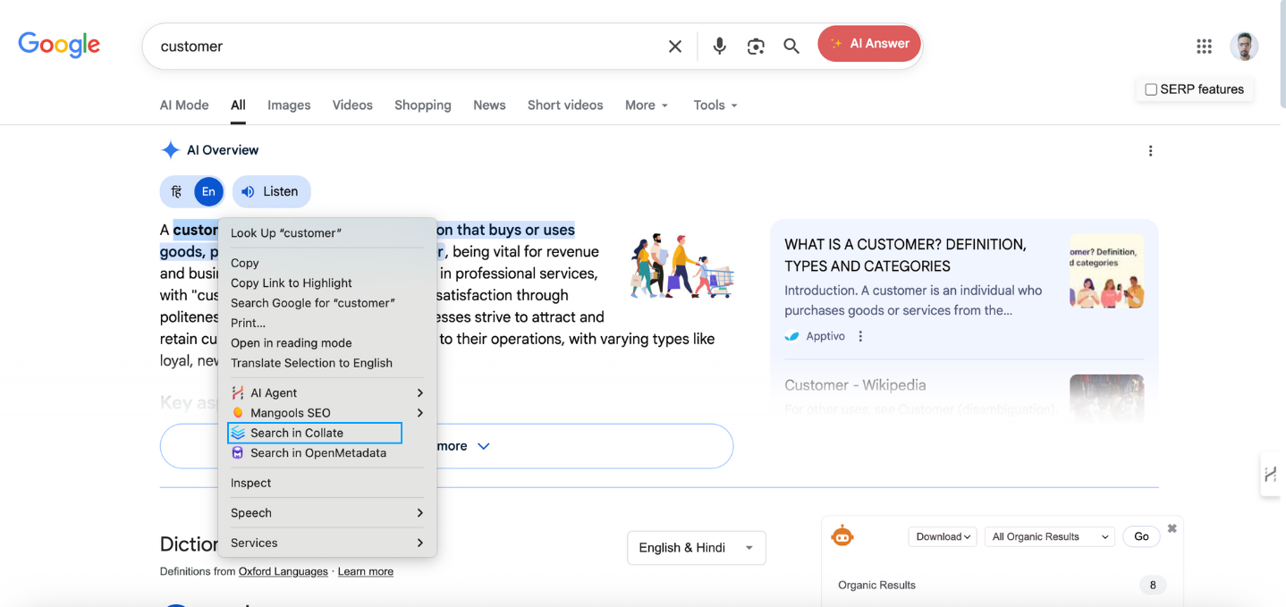Select Open in reading mode
Image resolution: width=1286 pixels, height=607 pixels.
pos(326,343)
